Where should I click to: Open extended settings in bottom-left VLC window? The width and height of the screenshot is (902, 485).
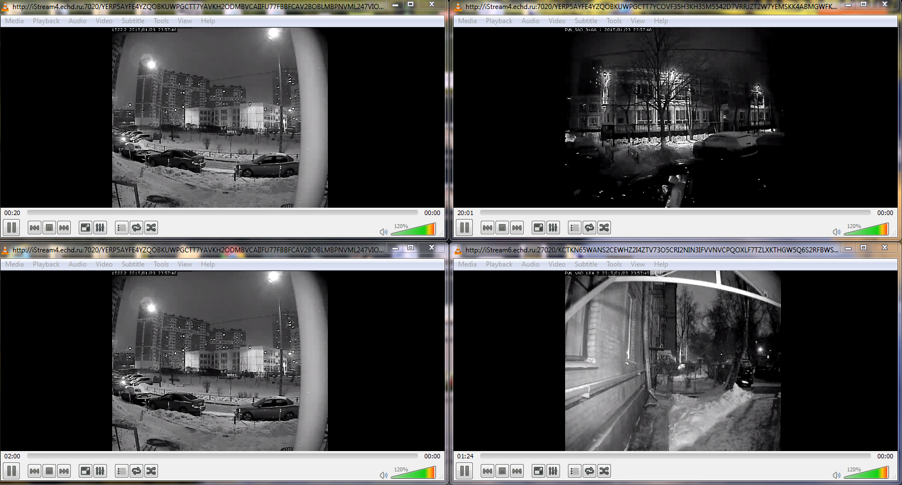100,471
